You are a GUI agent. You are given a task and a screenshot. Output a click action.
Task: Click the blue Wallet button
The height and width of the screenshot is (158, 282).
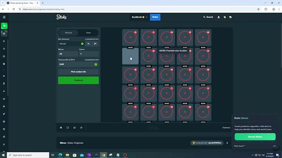coord(155,17)
